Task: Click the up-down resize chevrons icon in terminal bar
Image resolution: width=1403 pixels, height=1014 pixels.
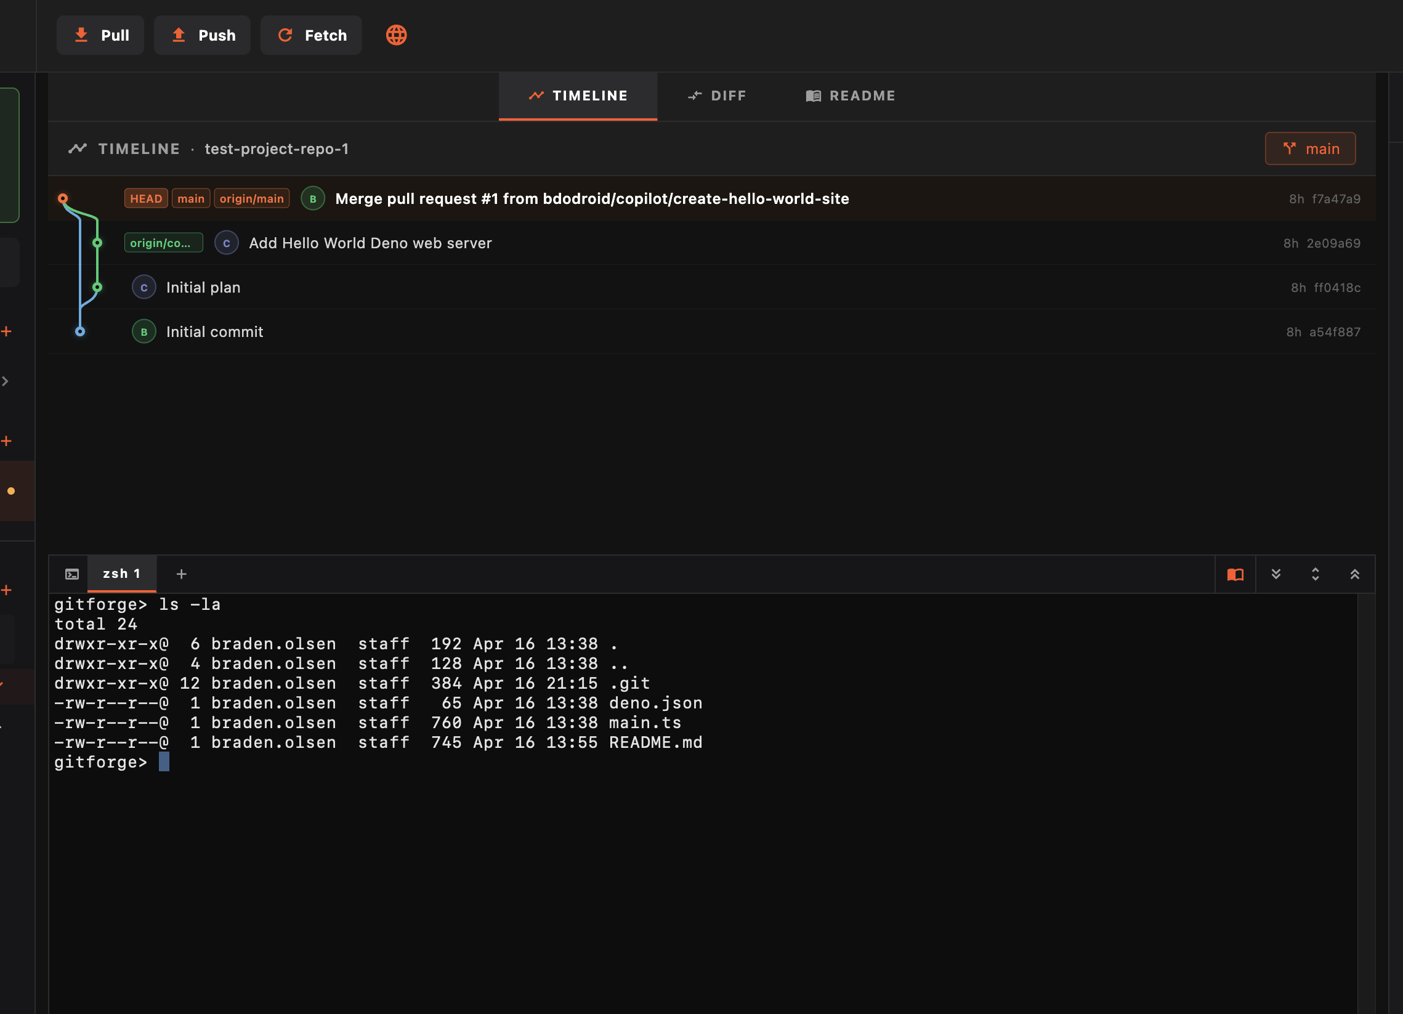Action: (1315, 575)
